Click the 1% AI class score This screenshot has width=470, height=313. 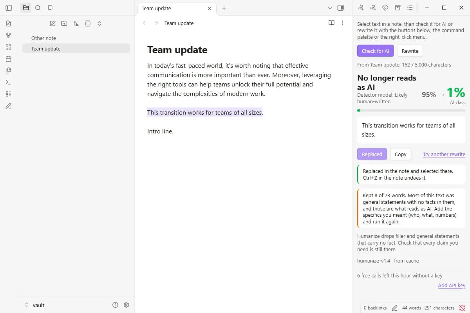pos(456,92)
